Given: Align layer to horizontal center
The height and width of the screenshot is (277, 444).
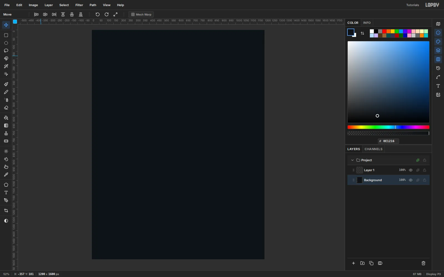Looking at the screenshot, I should point(45,14).
